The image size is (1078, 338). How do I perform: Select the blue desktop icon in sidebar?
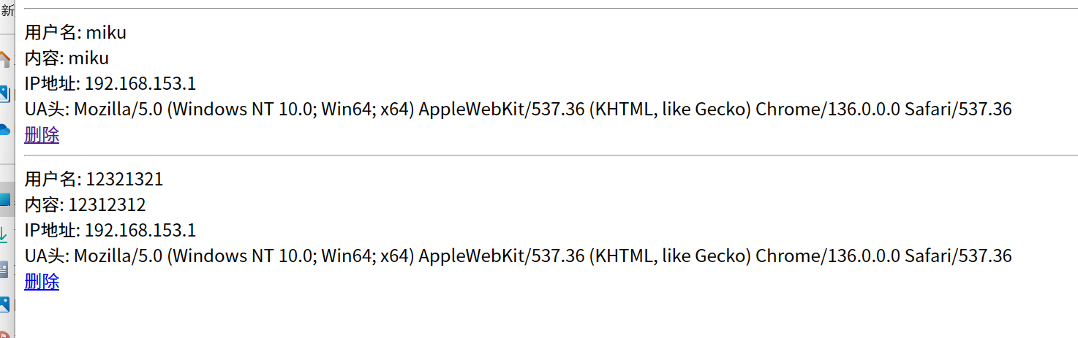coord(6,199)
